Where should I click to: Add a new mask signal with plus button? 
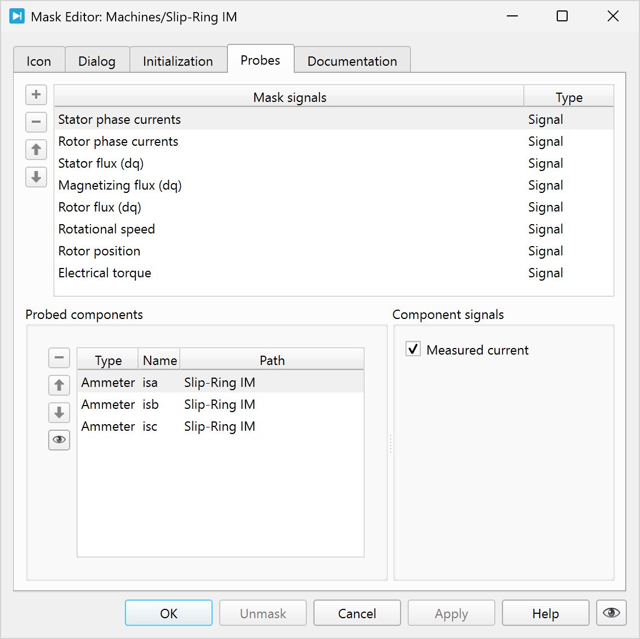pyautogui.click(x=36, y=95)
